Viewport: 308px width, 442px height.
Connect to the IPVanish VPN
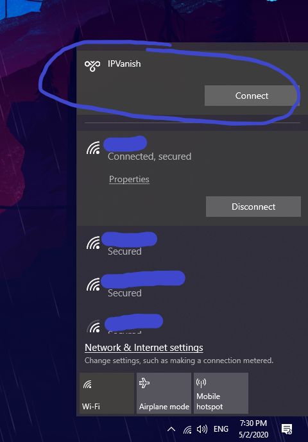[x=252, y=96]
